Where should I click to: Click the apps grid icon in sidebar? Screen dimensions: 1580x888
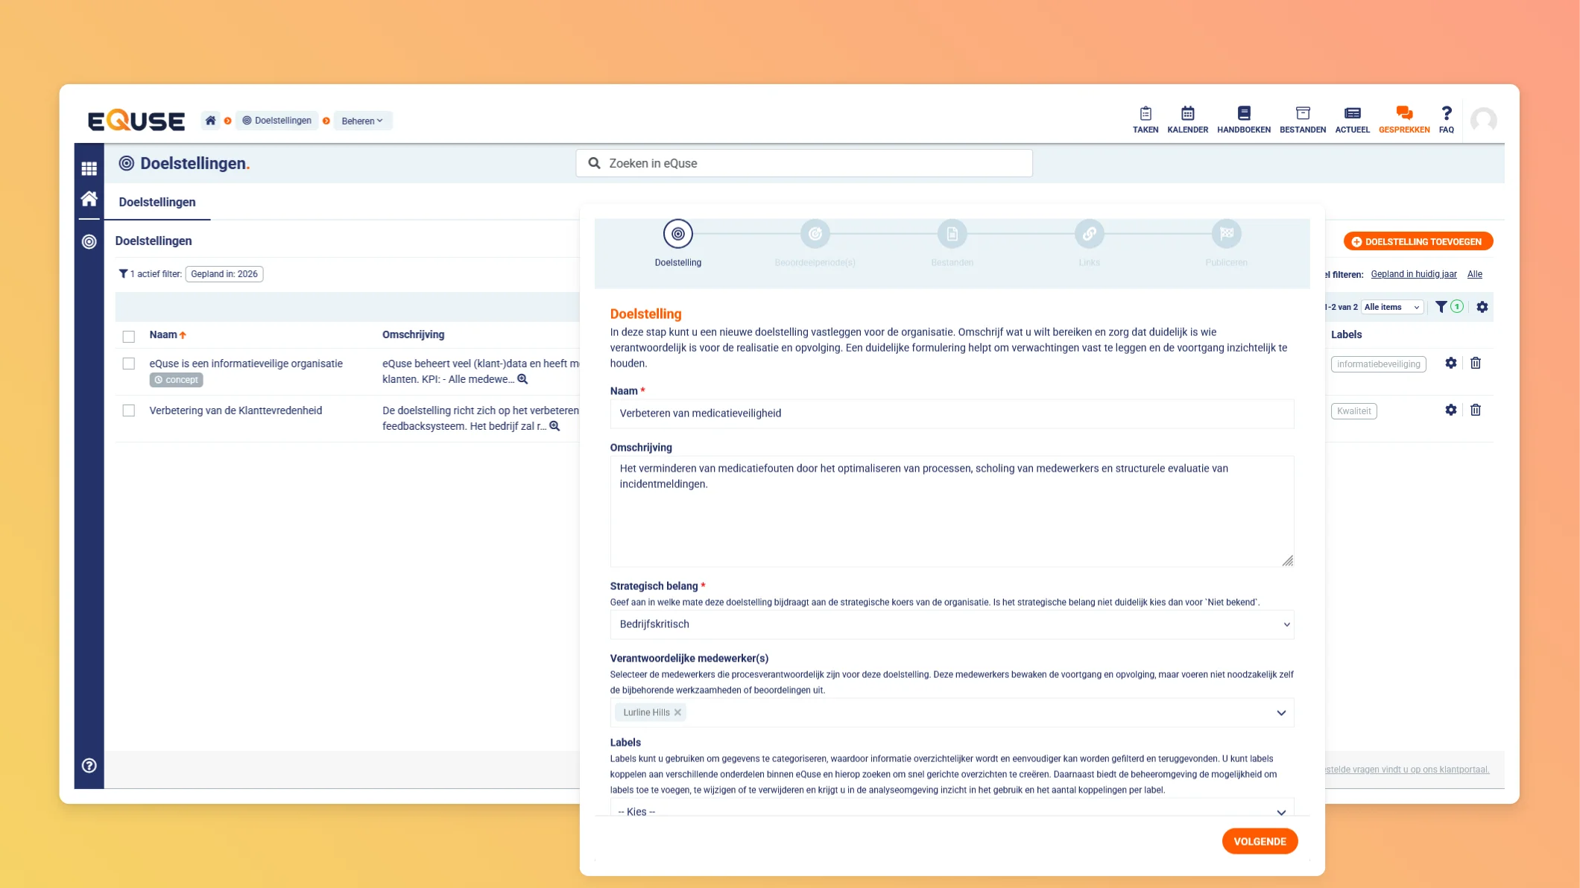[x=89, y=168]
